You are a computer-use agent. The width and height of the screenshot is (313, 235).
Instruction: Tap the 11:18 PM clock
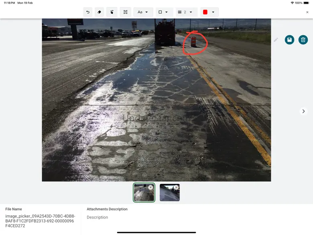(9, 3)
